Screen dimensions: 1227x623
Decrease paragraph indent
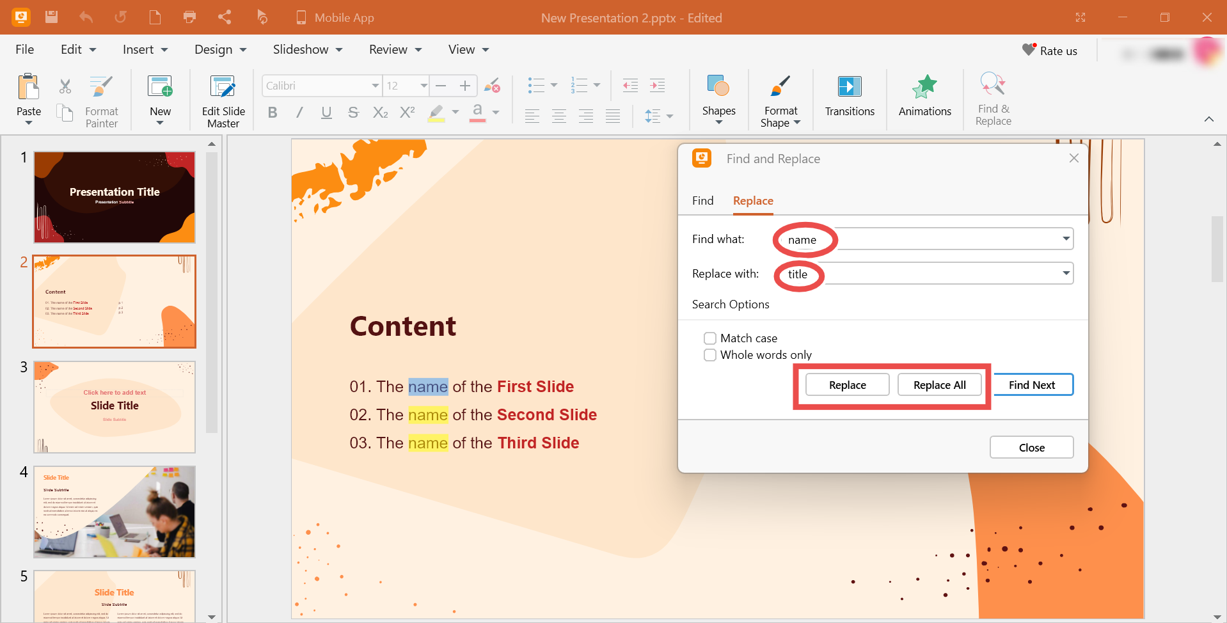pos(630,85)
